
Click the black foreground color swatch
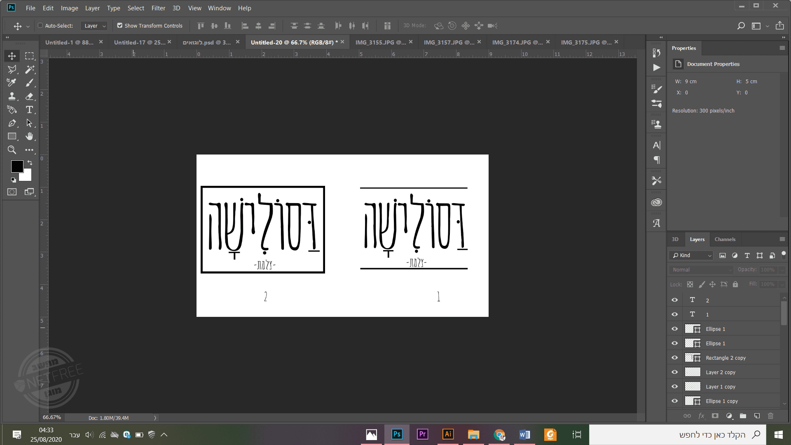[x=16, y=166]
